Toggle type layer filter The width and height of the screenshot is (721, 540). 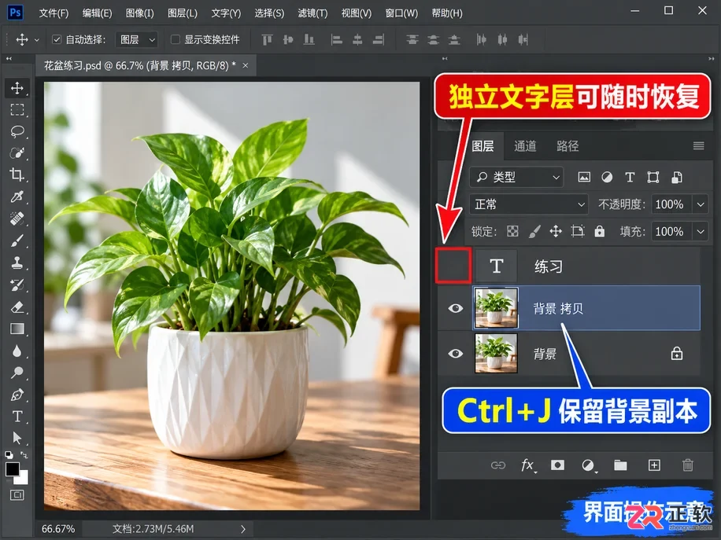point(630,177)
